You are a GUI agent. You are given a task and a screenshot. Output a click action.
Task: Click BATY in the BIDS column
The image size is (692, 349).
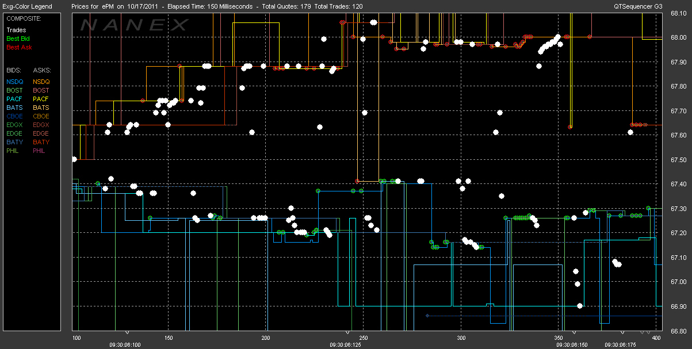(x=14, y=142)
